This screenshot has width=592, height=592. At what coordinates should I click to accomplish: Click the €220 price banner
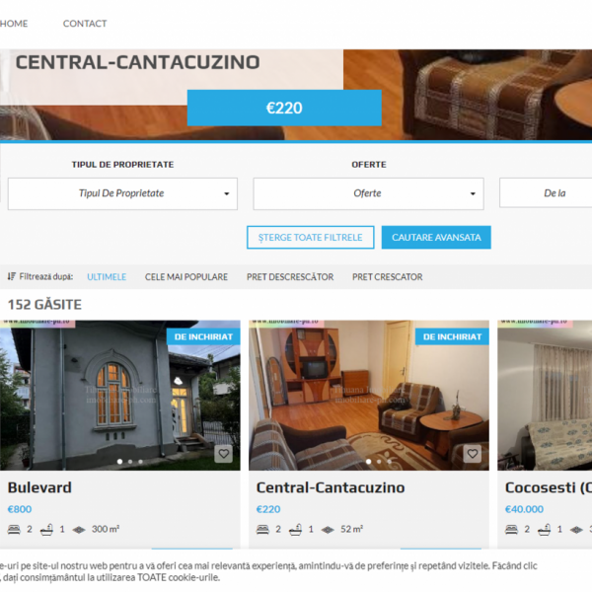coord(284,108)
